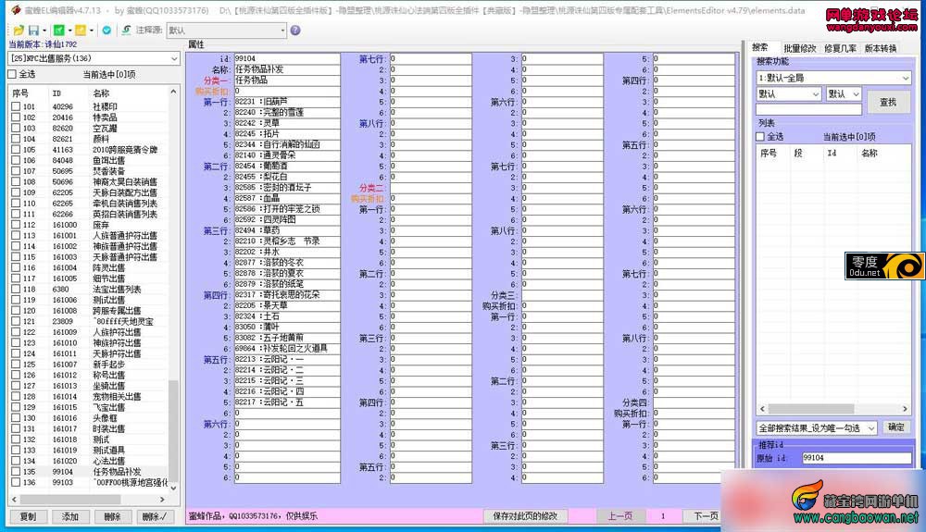The height and width of the screenshot is (532, 926).
Task: Click the green S refresh icon
Action: [x=126, y=31]
